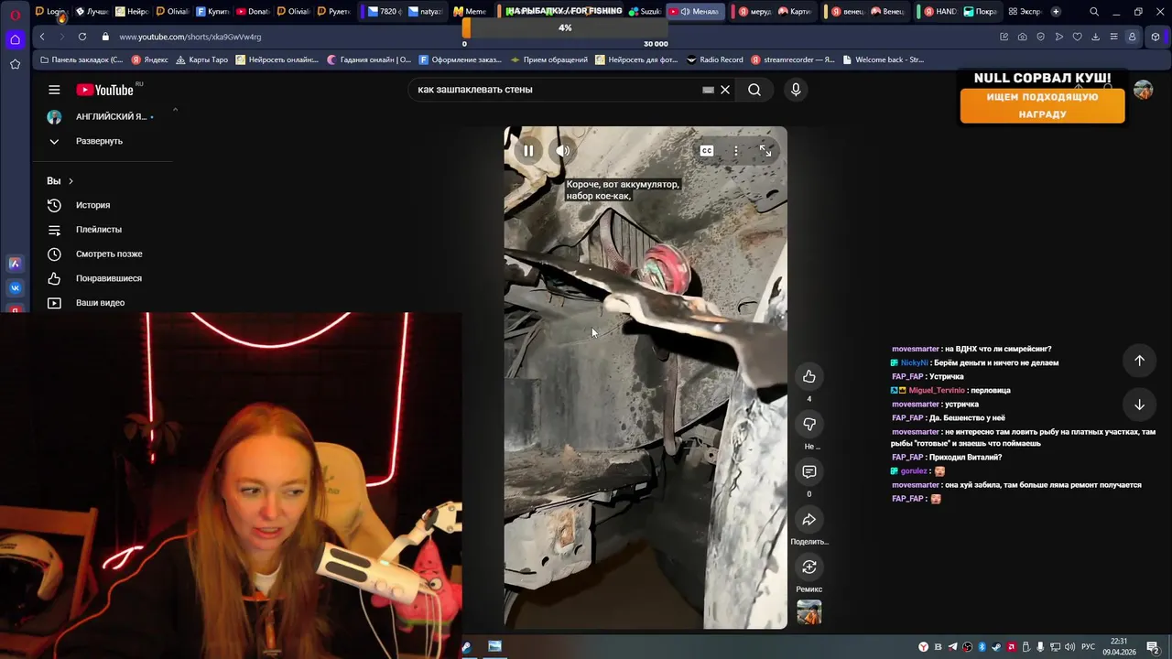This screenshot has width=1172, height=659.
Task: Open the Opera sidebar home icon
Action: pyautogui.click(x=15, y=39)
